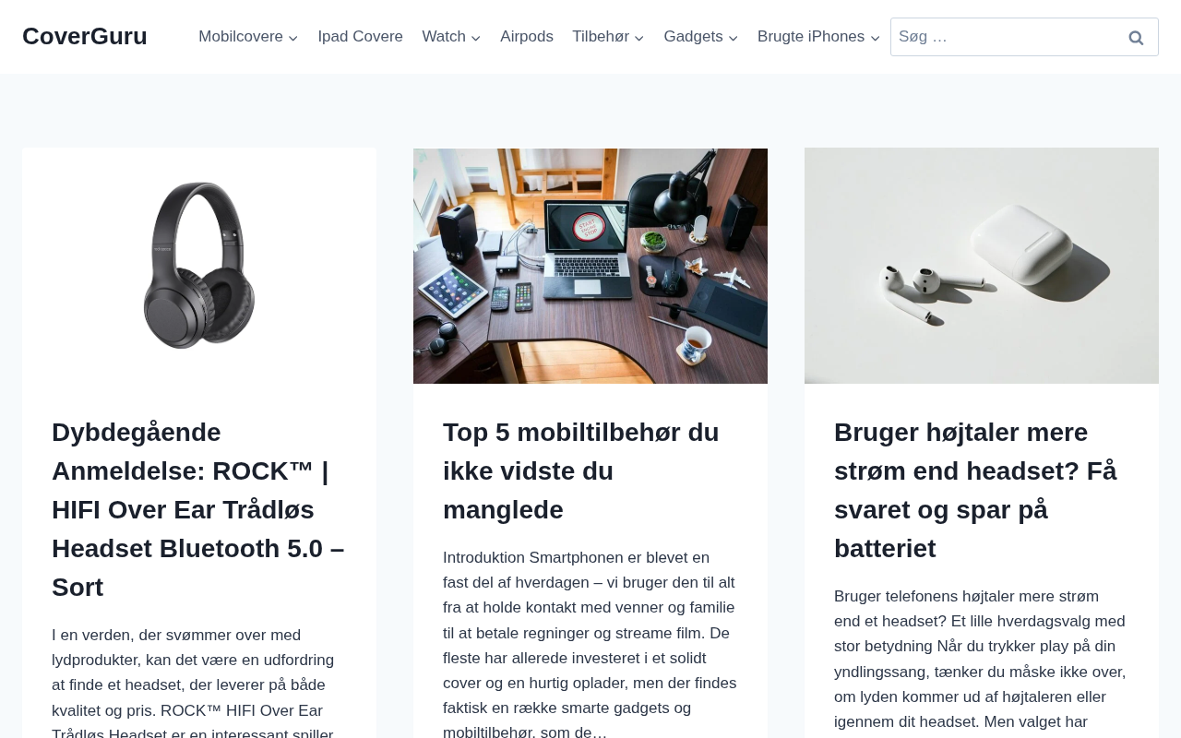
Task: Open the white AirPods photo
Action: 982,266
